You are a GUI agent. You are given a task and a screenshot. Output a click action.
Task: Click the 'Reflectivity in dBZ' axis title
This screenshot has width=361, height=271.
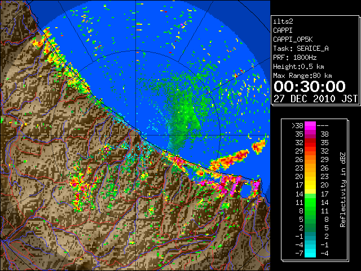pos(343,190)
